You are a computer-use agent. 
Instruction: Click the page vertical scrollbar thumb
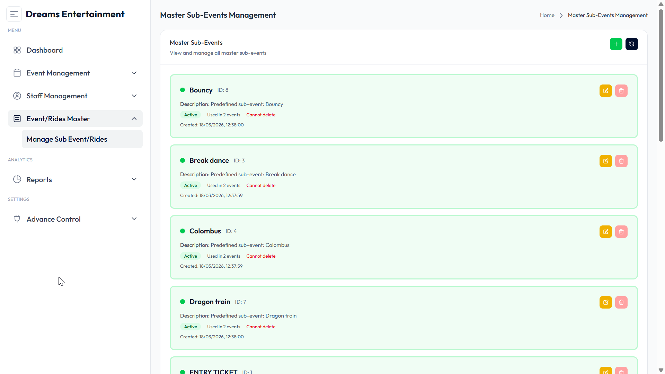[x=661, y=75]
